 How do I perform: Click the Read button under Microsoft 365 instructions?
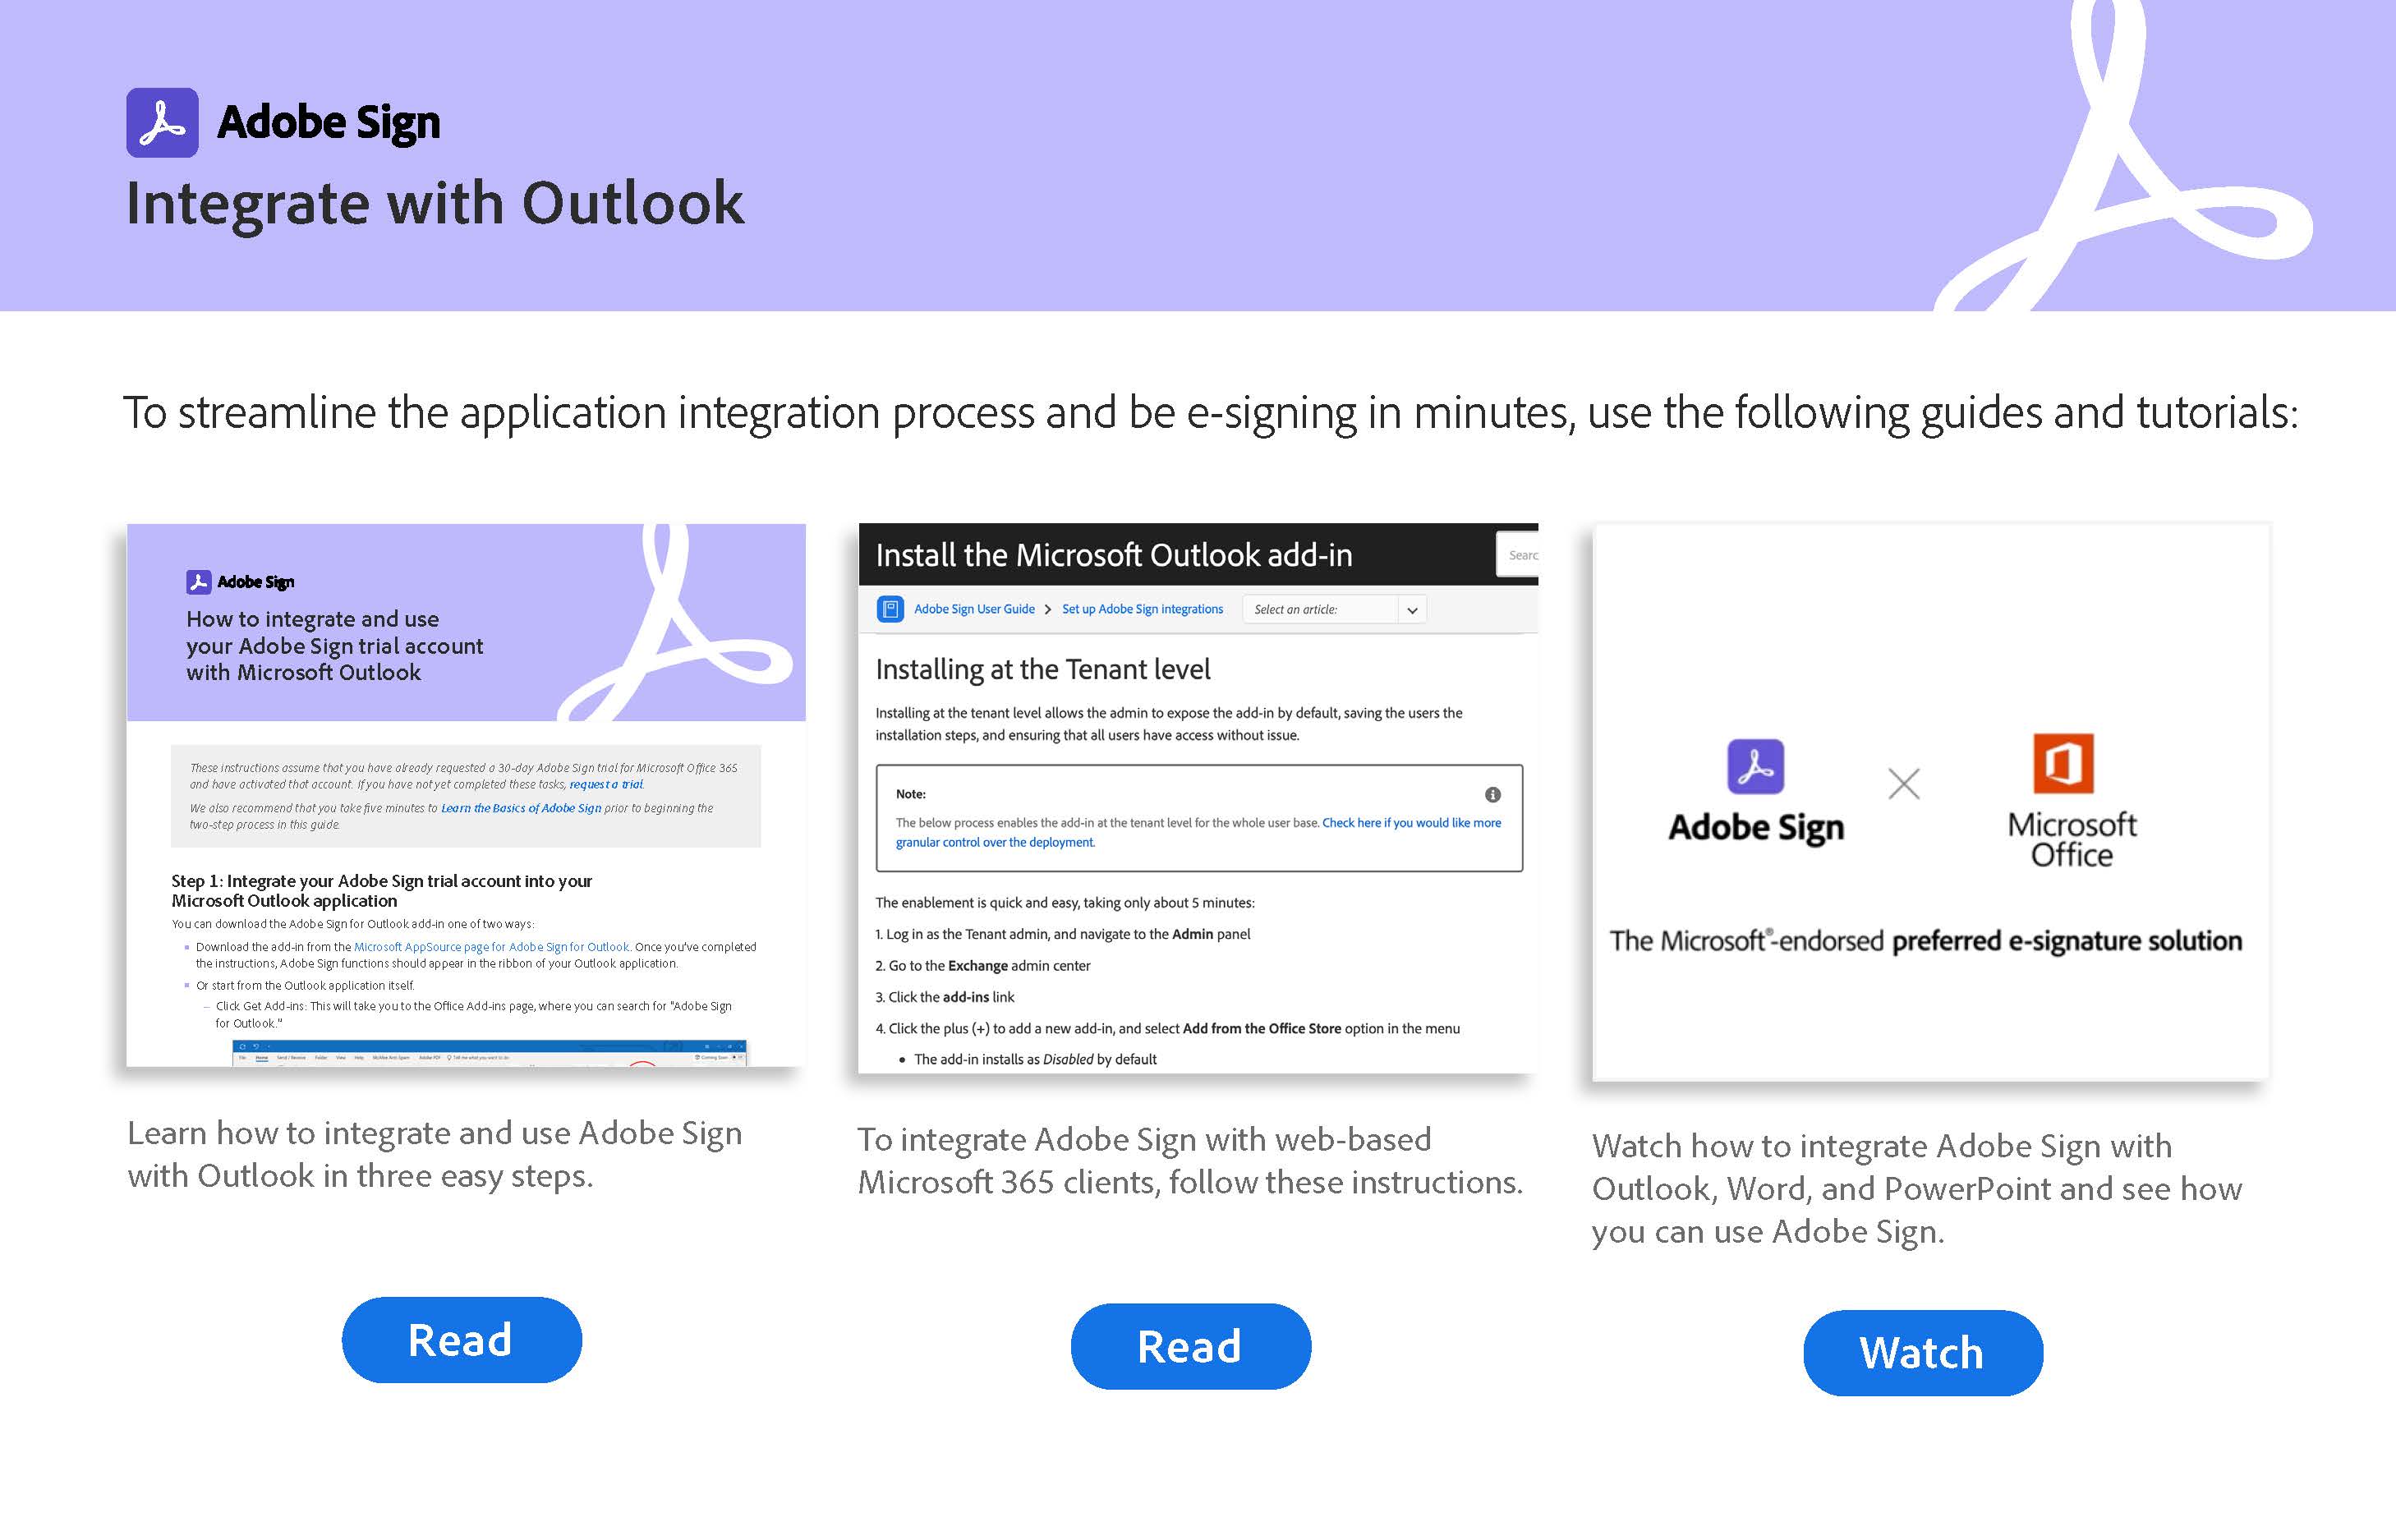(1190, 1346)
